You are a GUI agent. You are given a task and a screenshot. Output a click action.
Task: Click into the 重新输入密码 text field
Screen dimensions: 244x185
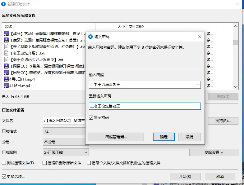[x=145, y=106]
